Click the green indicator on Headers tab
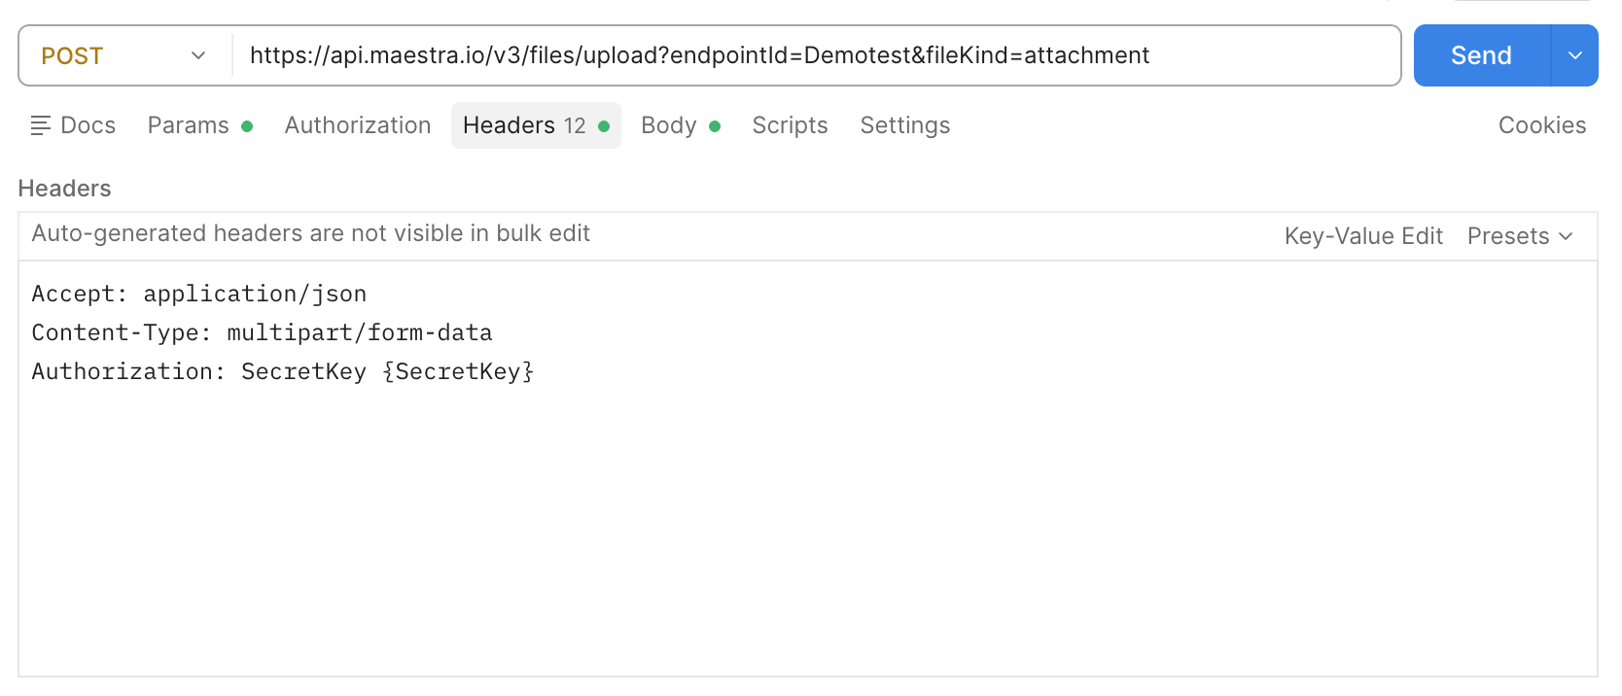Image resolution: width=1622 pixels, height=696 pixels. [x=604, y=126]
